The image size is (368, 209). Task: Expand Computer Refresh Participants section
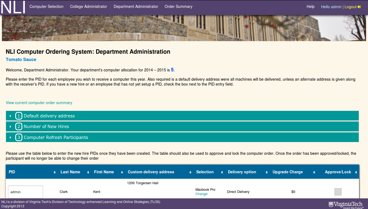[x=56, y=137]
